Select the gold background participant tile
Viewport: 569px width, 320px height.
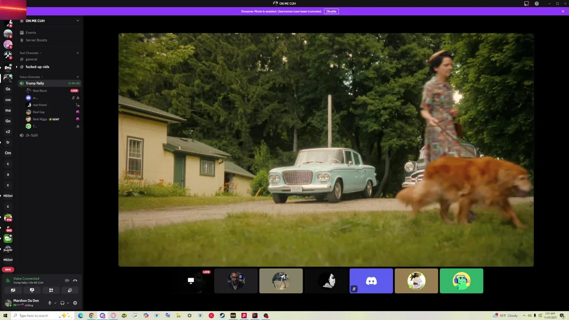pos(416,281)
